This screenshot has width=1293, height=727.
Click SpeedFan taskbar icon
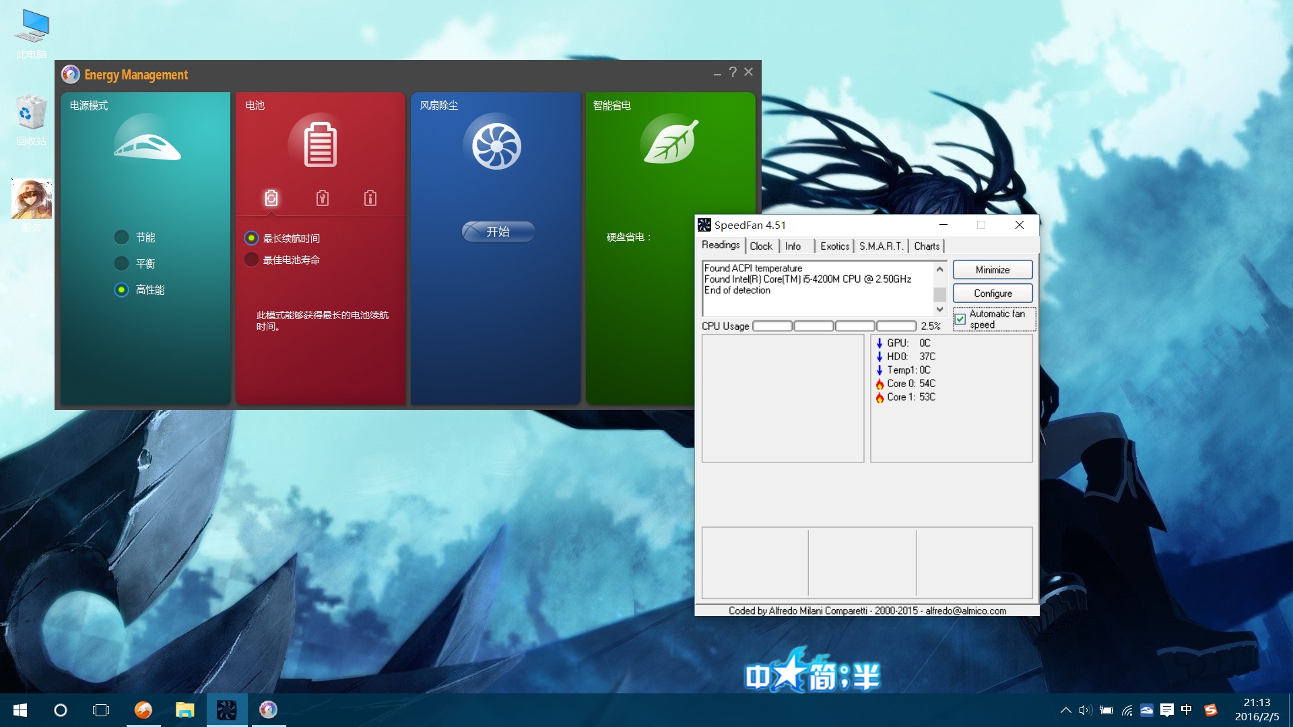226,710
